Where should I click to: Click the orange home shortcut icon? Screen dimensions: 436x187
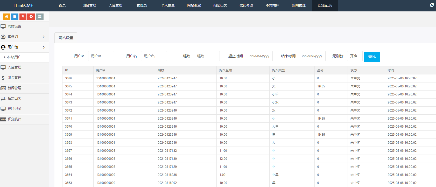click(6, 17)
